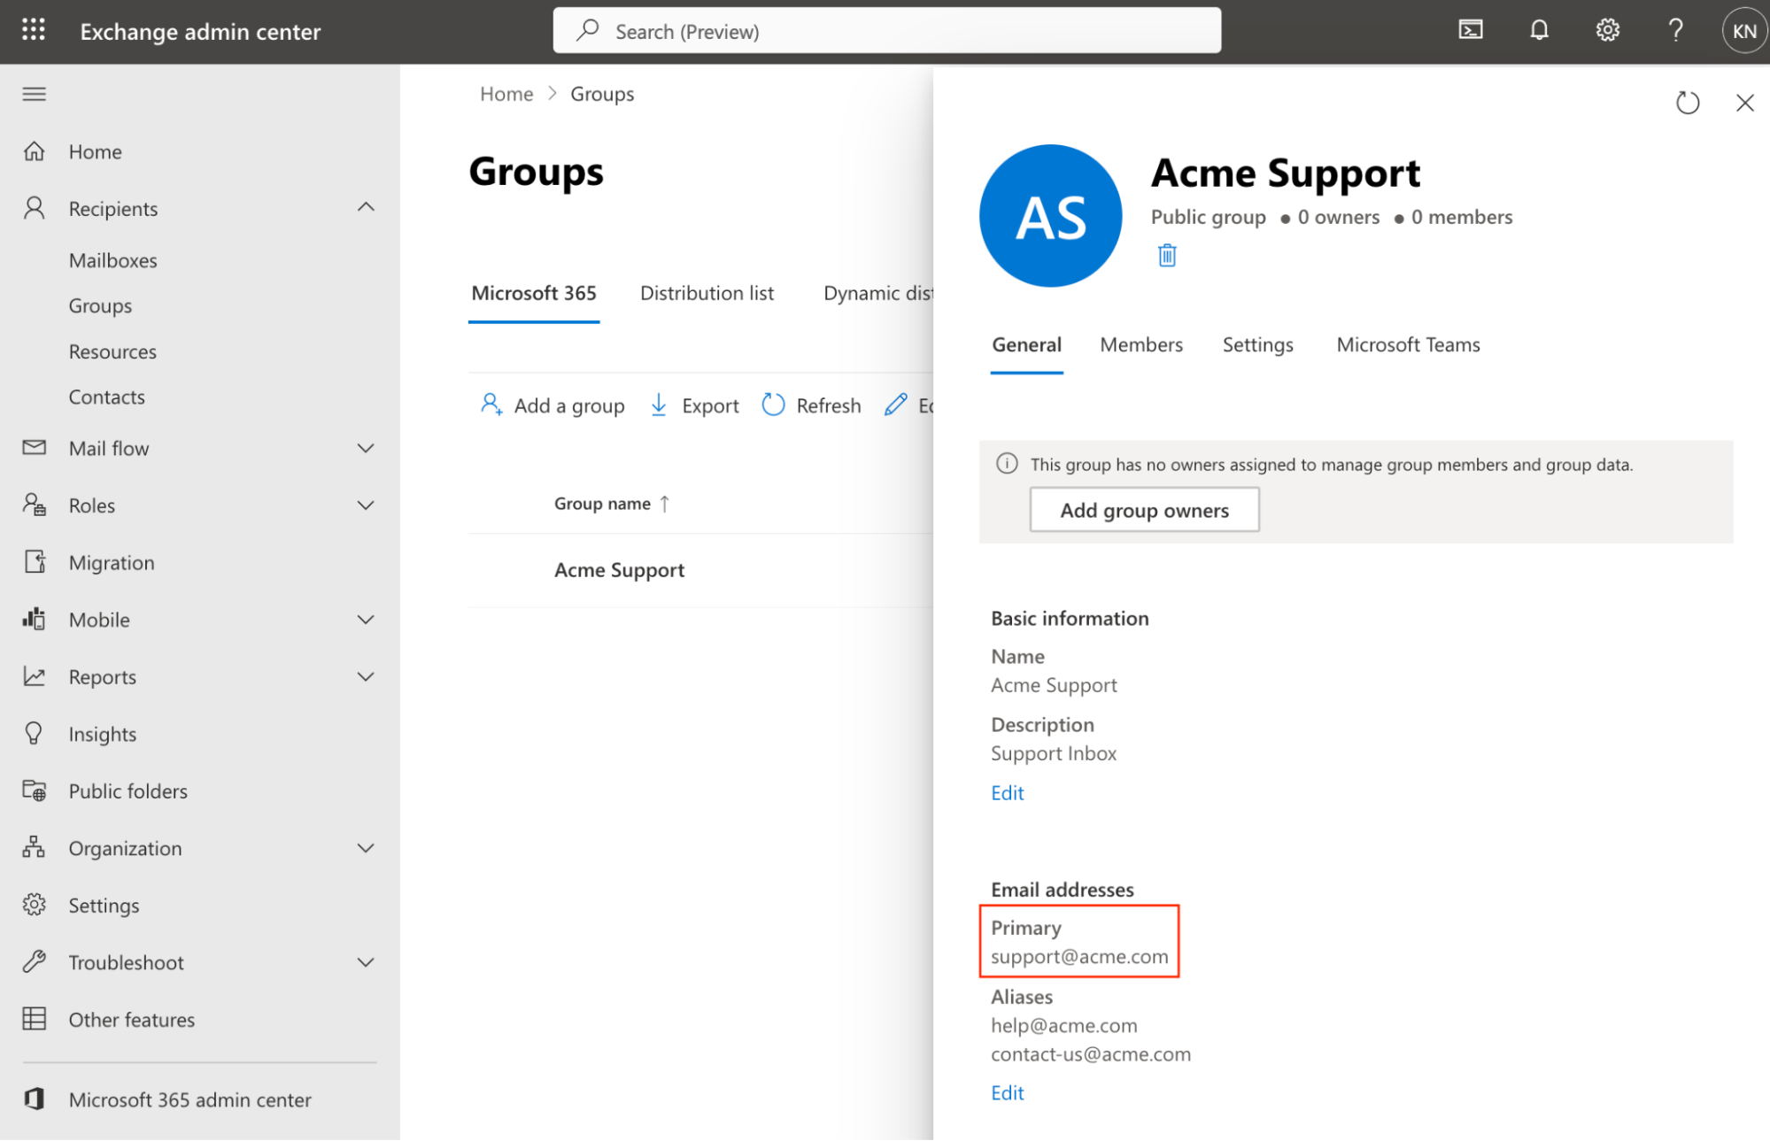
Task: Click the Migration icon in sidebar
Action: pyautogui.click(x=35, y=562)
